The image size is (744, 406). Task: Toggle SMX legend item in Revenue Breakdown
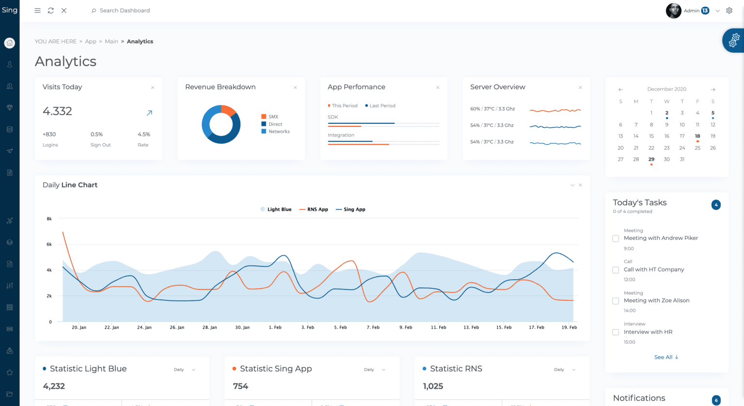(270, 117)
